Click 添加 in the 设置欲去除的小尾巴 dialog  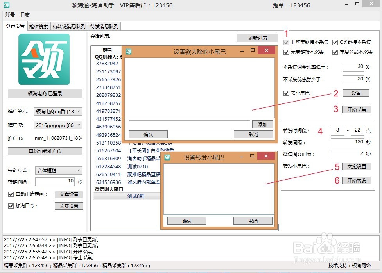[x=262, y=124]
